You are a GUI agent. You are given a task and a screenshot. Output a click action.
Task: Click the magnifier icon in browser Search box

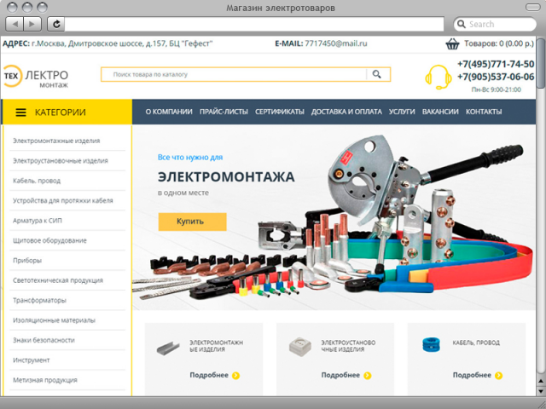coord(461,24)
